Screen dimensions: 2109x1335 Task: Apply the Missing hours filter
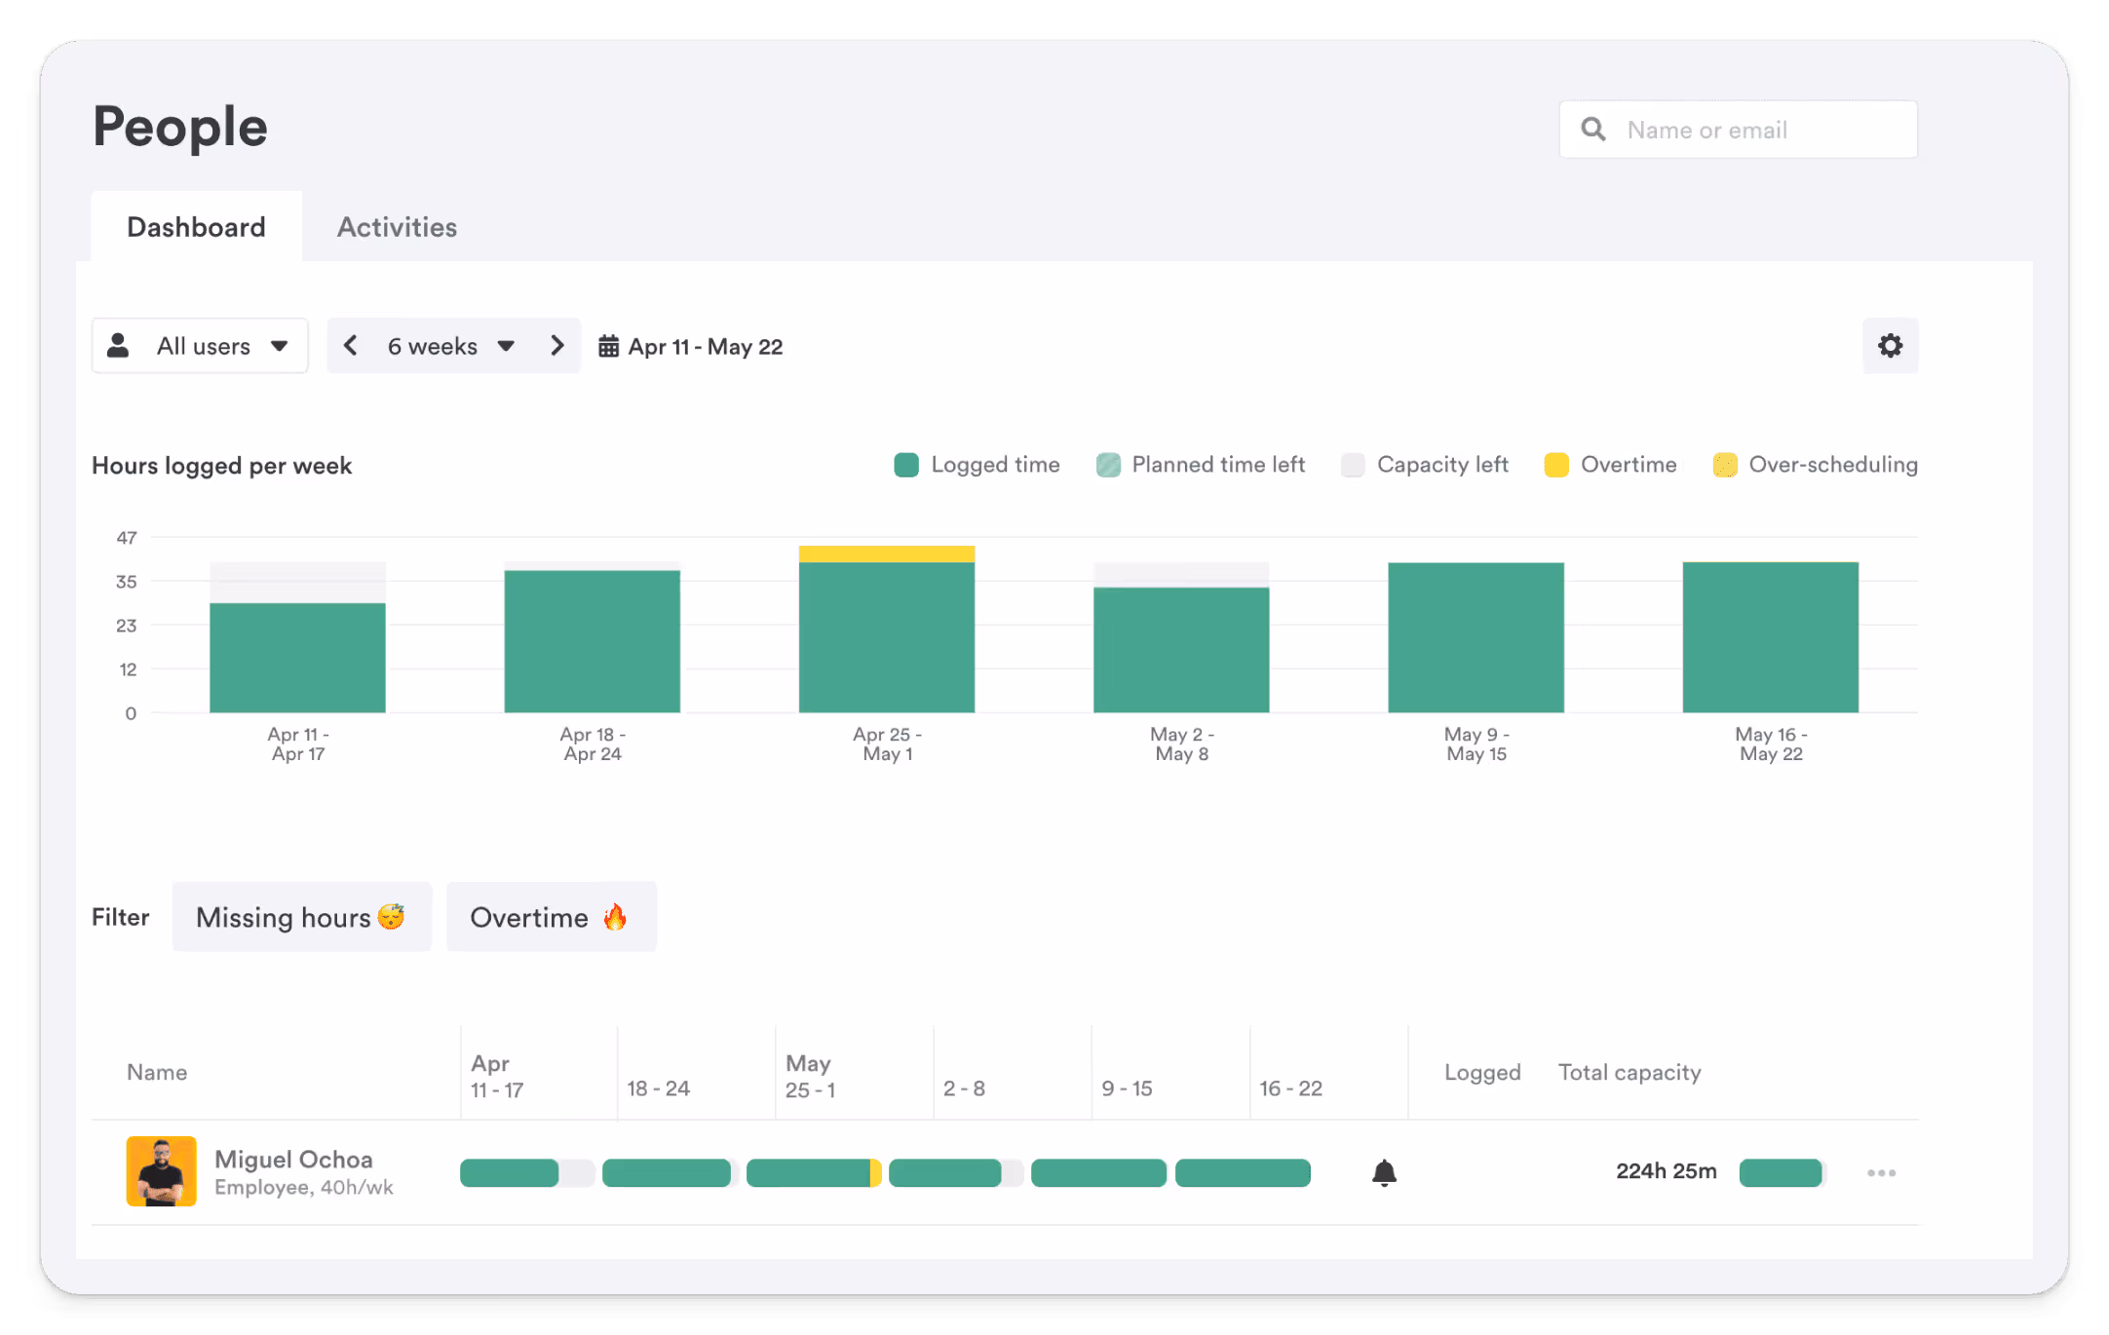pos(301,916)
